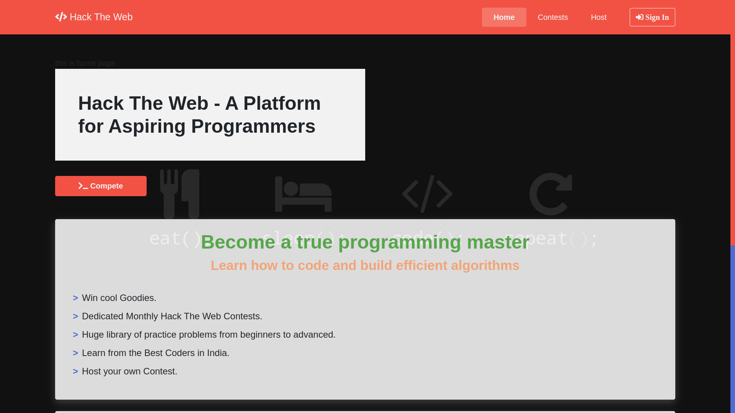Click the 'Win cool Goodies' list item
The height and width of the screenshot is (413, 735).
click(x=119, y=298)
